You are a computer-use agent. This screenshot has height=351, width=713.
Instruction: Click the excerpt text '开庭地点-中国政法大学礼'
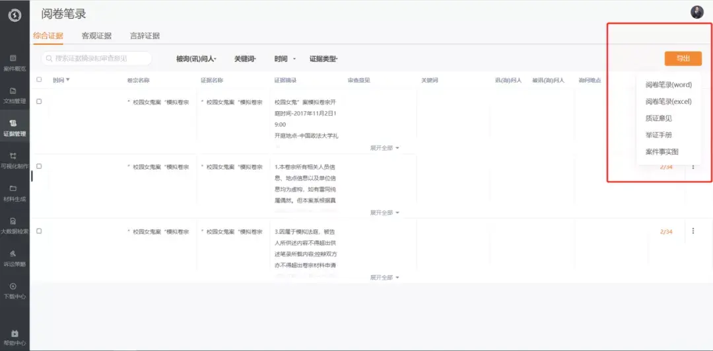click(306, 136)
